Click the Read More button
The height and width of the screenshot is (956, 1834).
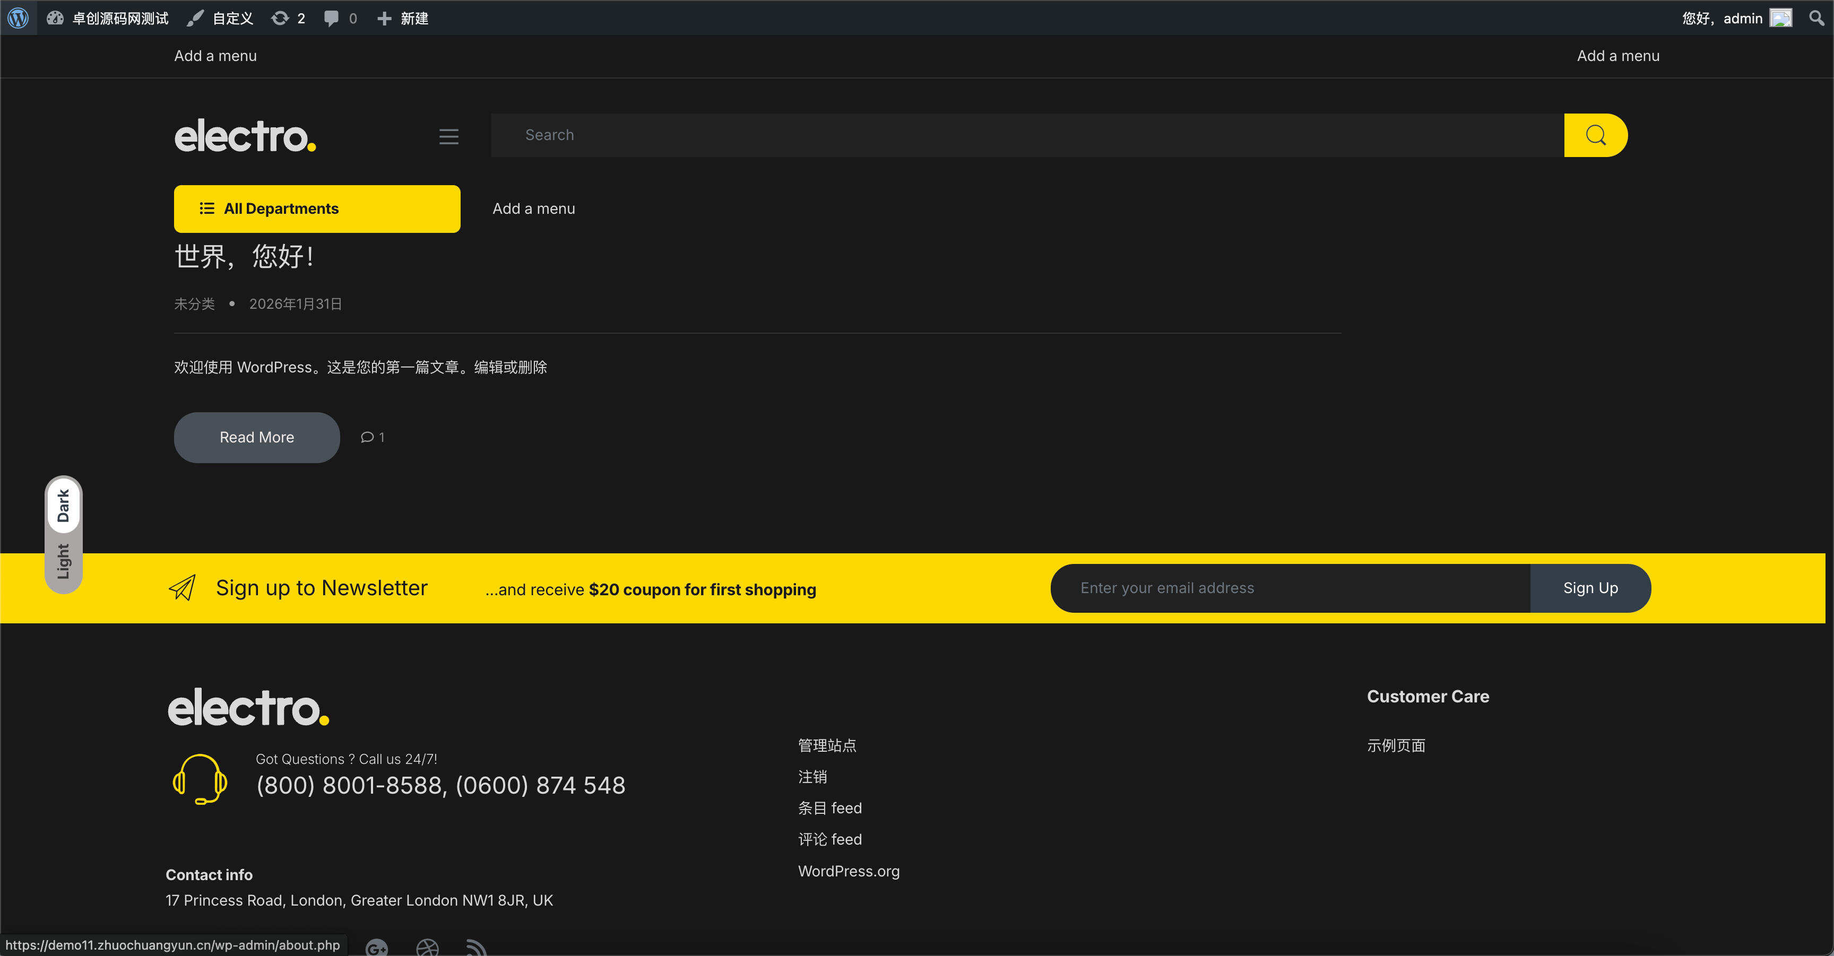(256, 437)
